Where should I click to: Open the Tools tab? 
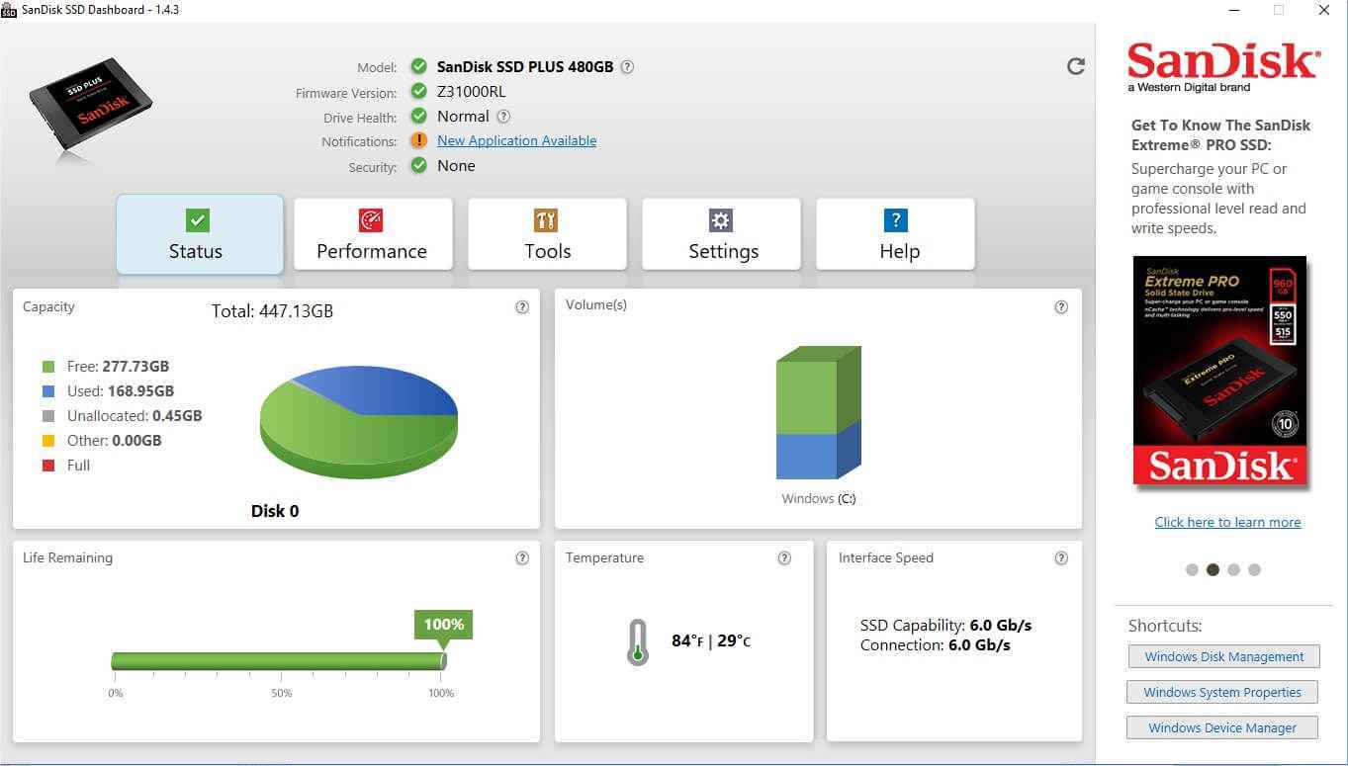pos(547,234)
